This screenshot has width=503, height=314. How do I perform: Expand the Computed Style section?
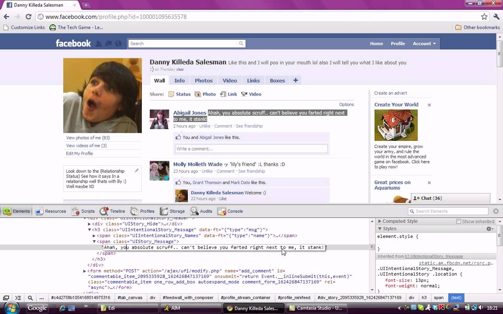point(380,221)
